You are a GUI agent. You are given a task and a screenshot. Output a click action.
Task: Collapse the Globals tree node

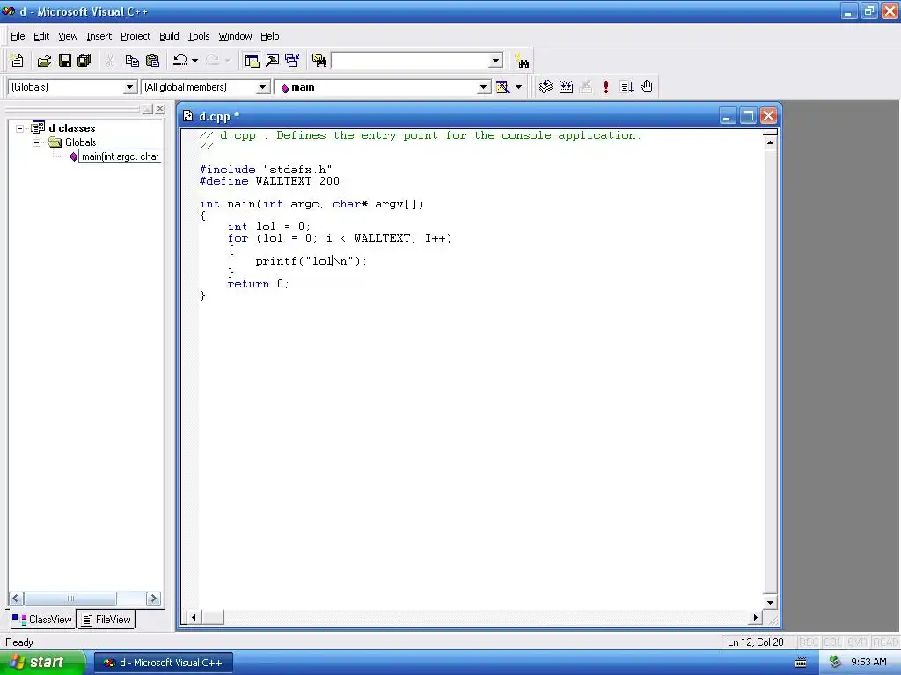(37, 142)
